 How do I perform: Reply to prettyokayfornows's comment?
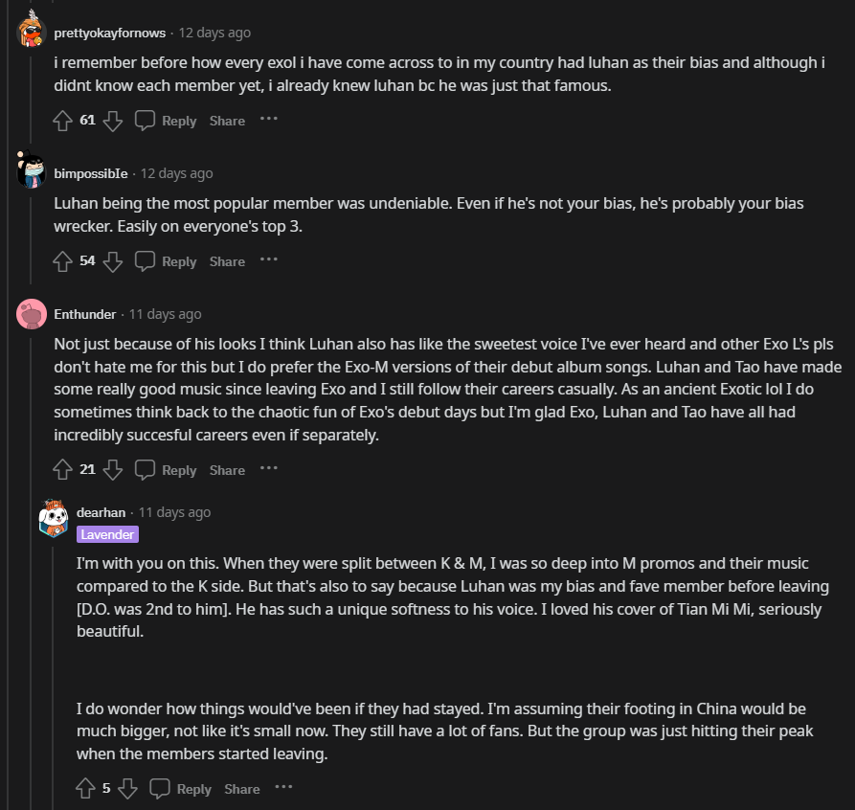click(x=167, y=121)
